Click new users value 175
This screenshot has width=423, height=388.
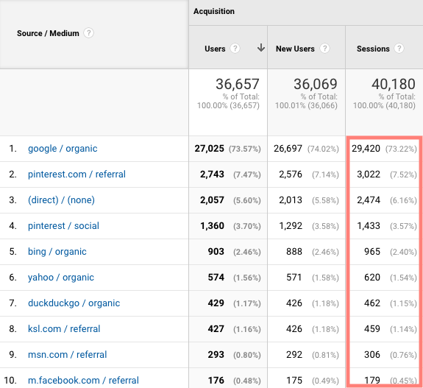(x=294, y=381)
